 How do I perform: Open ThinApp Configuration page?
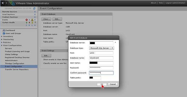click(15, 63)
